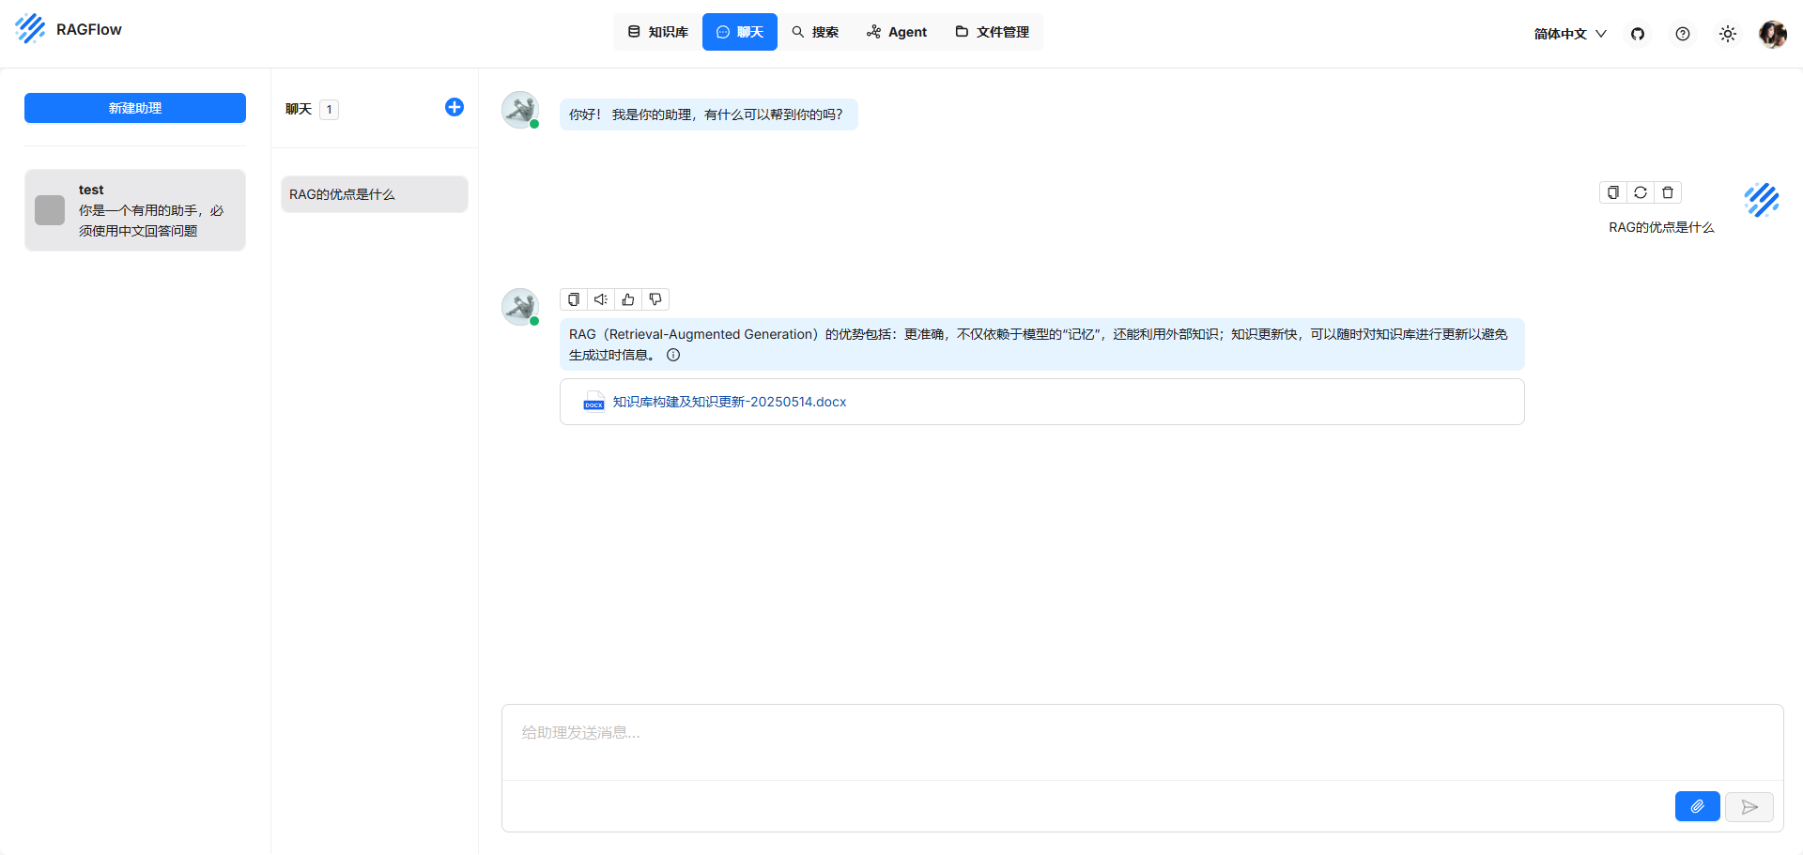Click the user RAGFlow avatar beside the question

point(1762,200)
